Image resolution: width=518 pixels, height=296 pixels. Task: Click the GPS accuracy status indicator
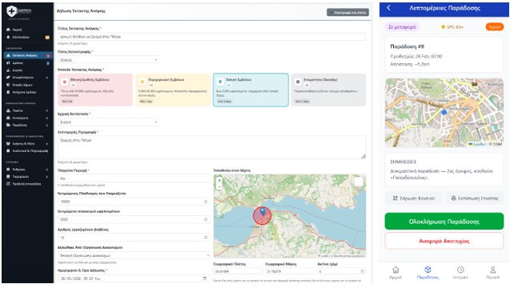pos(452,27)
